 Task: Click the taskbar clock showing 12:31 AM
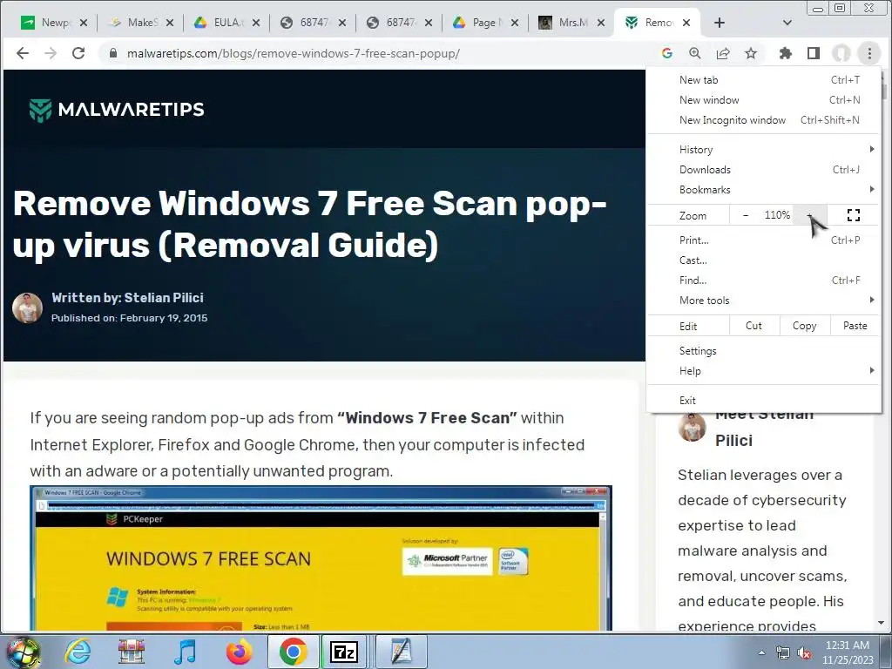(x=848, y=652)
